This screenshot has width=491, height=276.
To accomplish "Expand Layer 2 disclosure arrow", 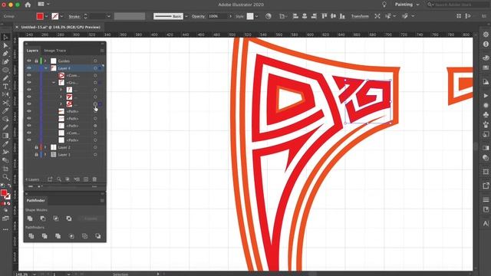I will [45, 147].
